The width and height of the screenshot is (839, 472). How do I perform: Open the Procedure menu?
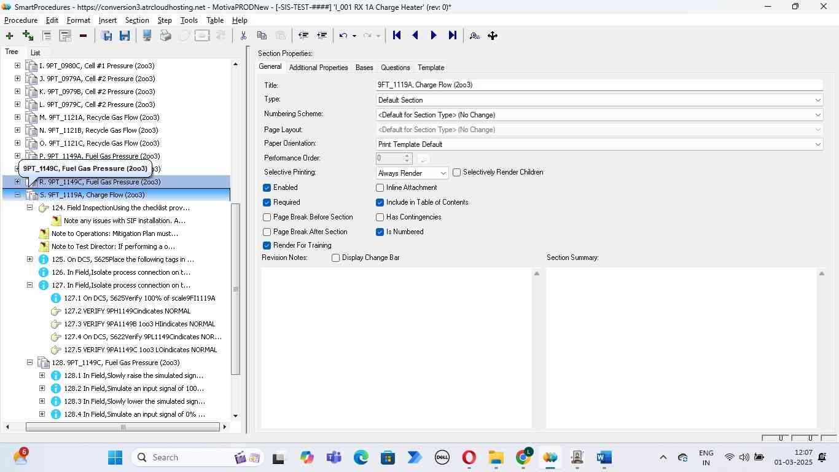(x=21, y=20)
